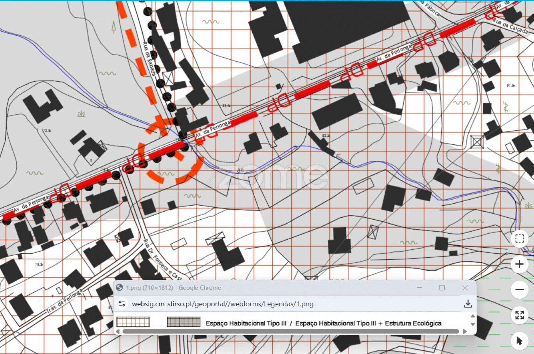
Task: Click the unshaded grid legend swatch
Action: (x=133, y=322)
